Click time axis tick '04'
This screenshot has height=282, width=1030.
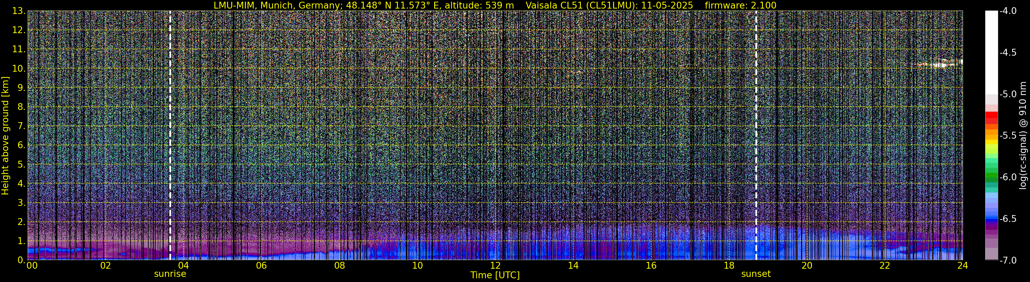pos(183,266)
